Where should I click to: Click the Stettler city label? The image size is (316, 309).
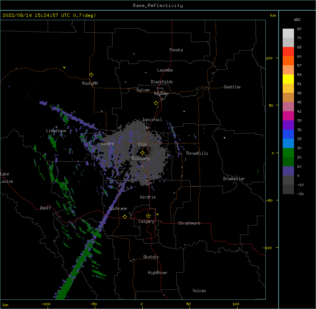coord(232,87)
